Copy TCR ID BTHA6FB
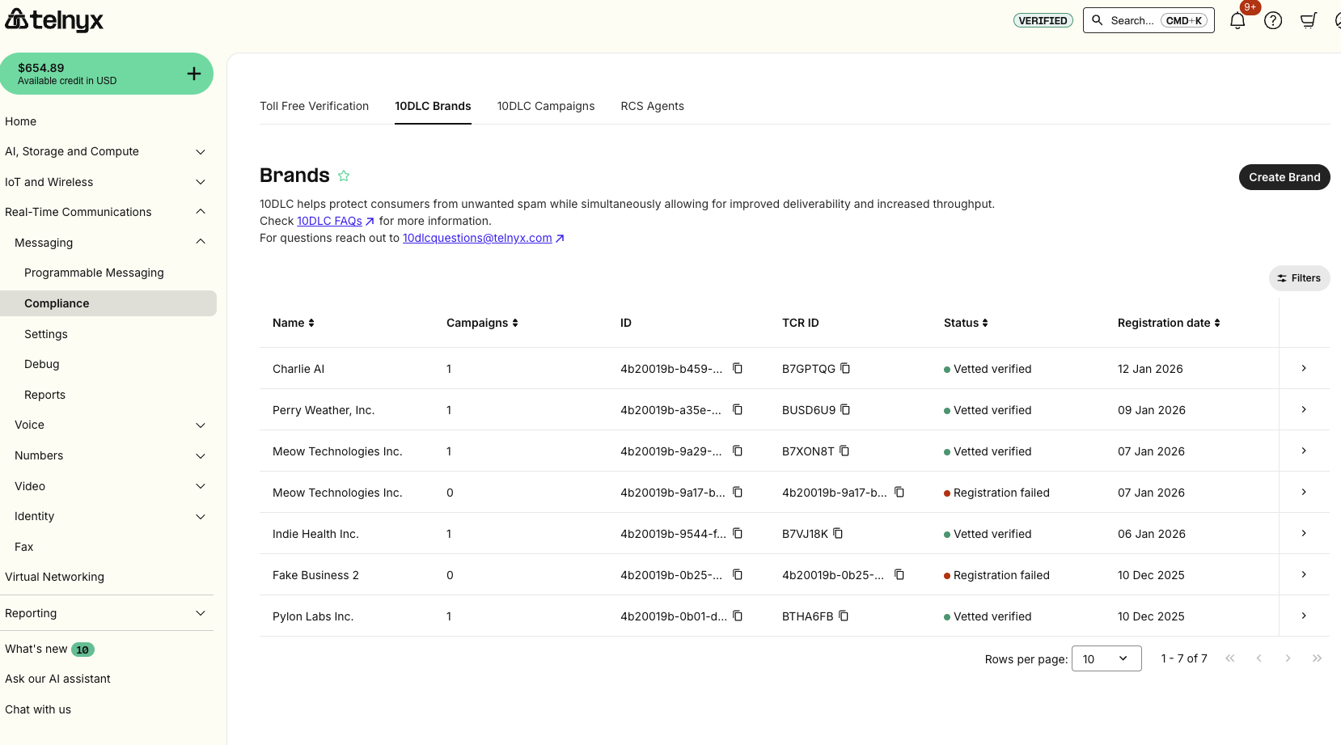This screenshot has height=745, width=1341. coord(844,616)
